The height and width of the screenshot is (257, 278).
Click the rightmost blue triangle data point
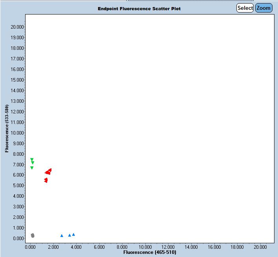73,235
